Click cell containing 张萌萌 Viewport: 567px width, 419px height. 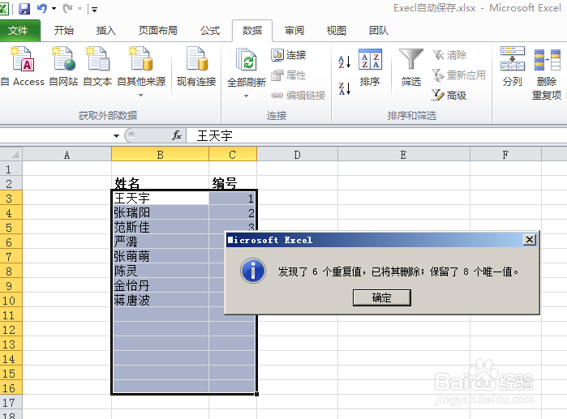coord(160,256)
